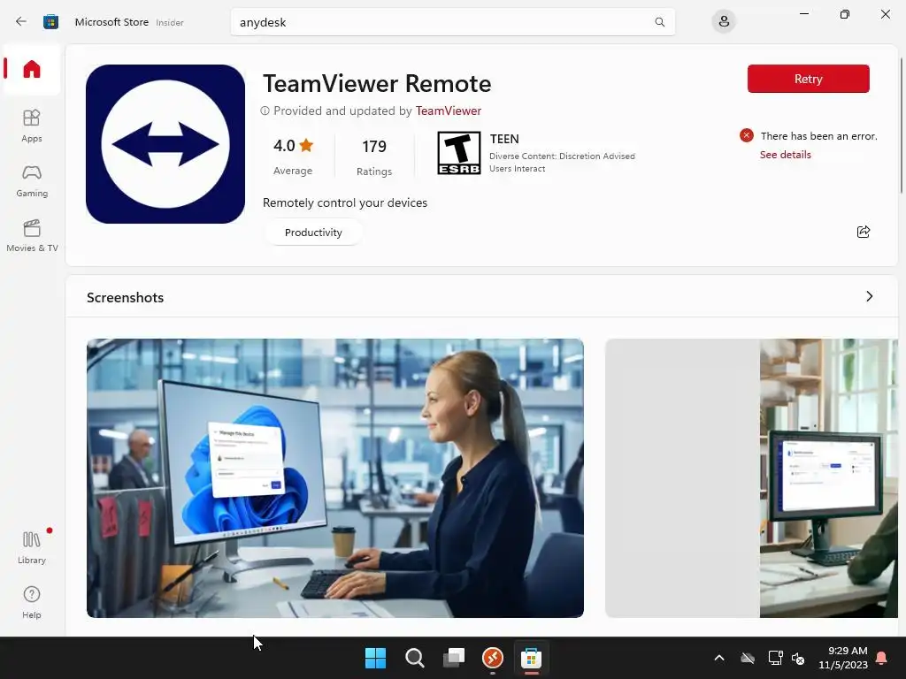Go back with the back arrow
The width and height of the screenshot is (906, 679).
click(x=21, y=22)
